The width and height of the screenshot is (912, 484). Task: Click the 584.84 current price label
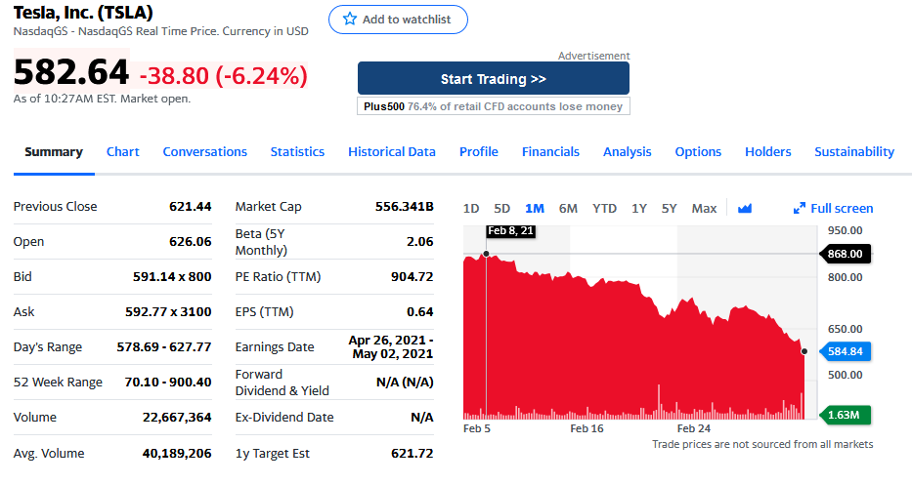pos(846,350)
